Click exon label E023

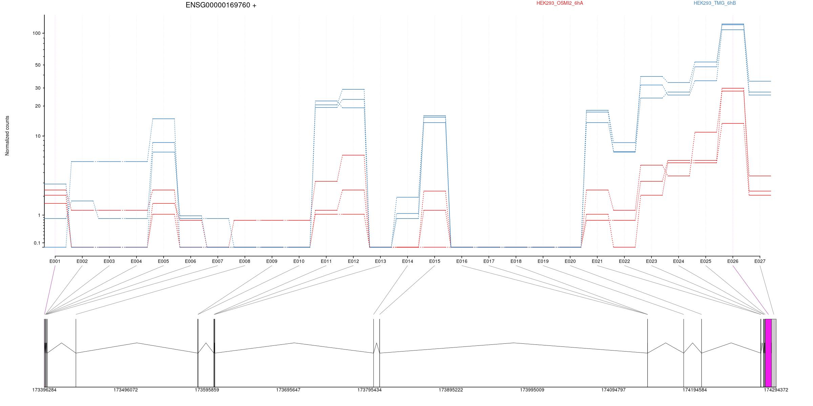click(x=651, y=261)
